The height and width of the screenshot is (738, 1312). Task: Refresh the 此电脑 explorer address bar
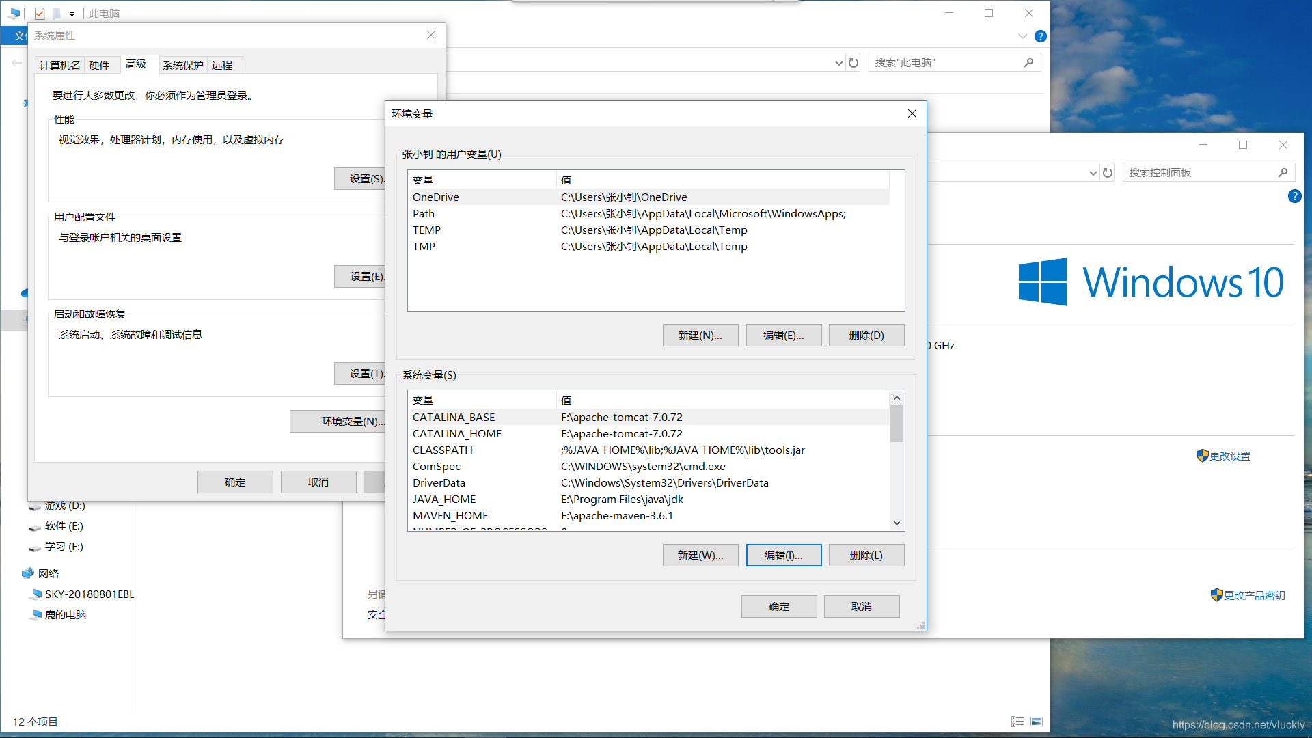point(853,63)
